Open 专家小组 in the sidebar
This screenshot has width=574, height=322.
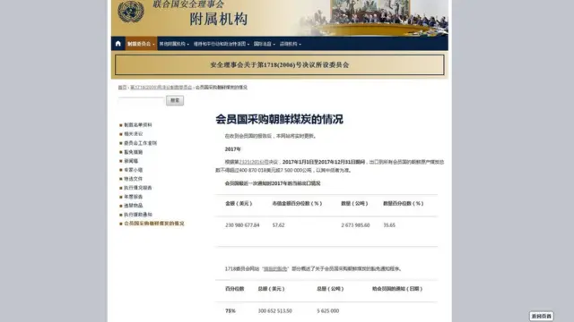point(134,170)
